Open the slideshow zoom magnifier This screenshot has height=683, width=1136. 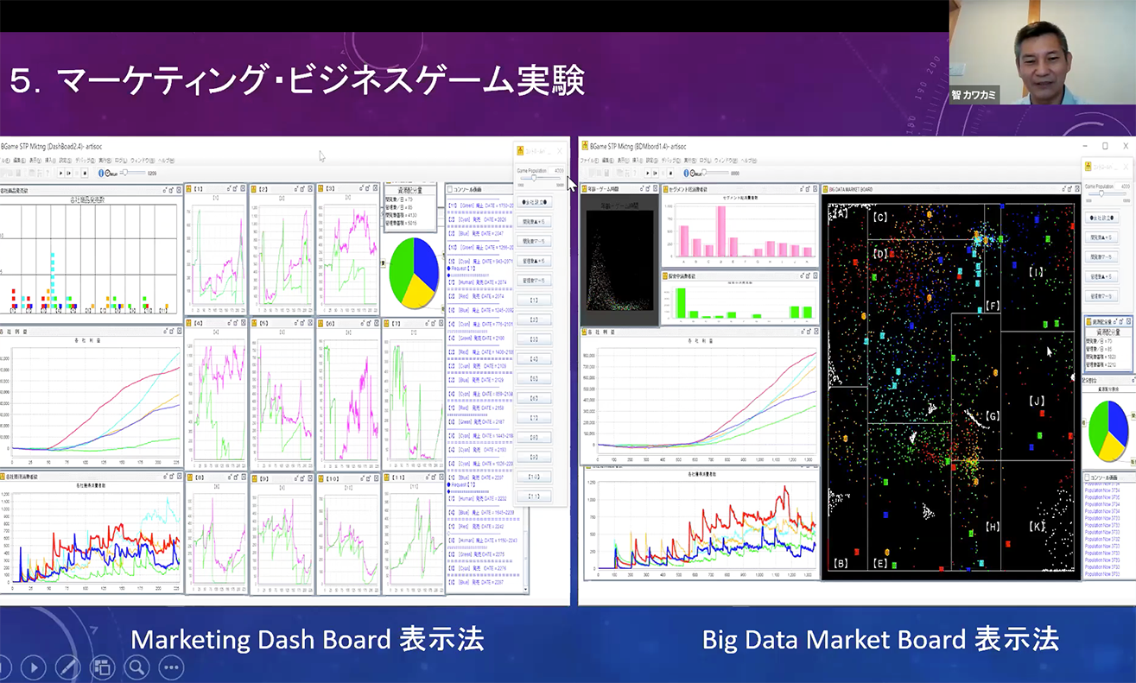(136, 667)
